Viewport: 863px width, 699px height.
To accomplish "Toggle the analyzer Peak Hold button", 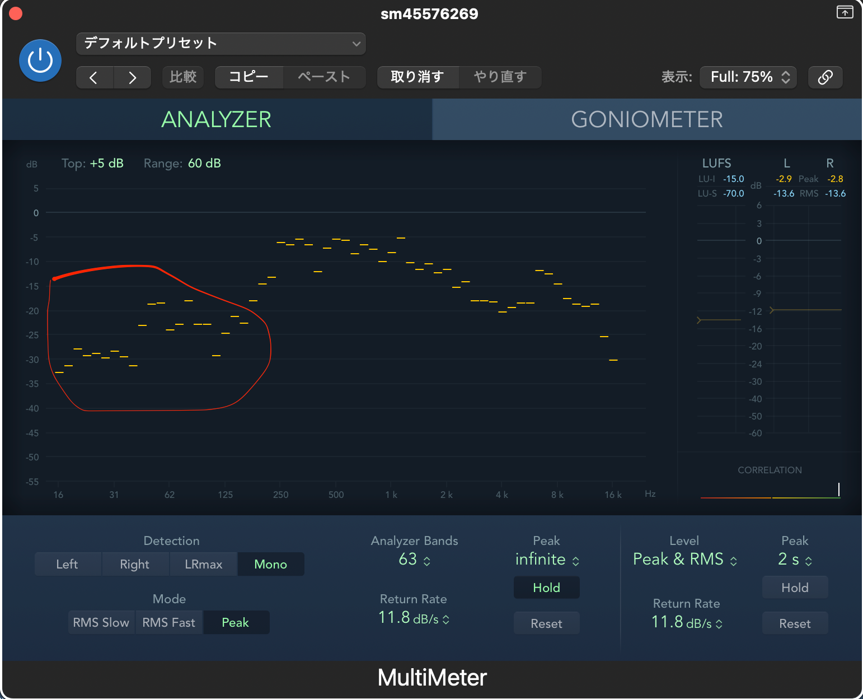I will click(x=547, y=588).
